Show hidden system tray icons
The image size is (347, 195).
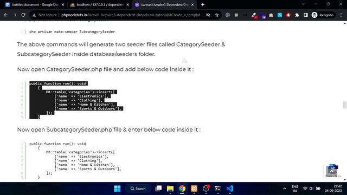coord(285,188)
